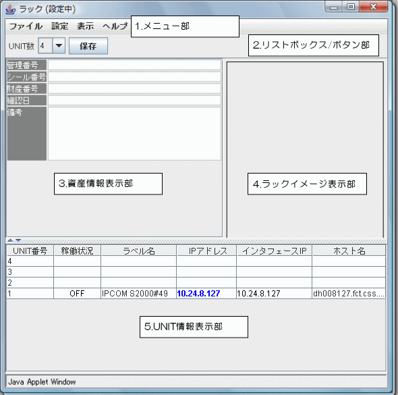The image size is (398, 395).
Task: Click the 保存 button
Action: (88, 46)
